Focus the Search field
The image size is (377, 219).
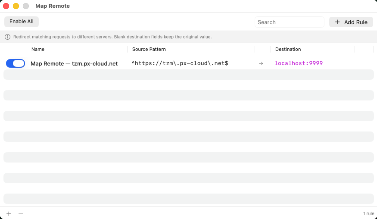coord(289,22)
